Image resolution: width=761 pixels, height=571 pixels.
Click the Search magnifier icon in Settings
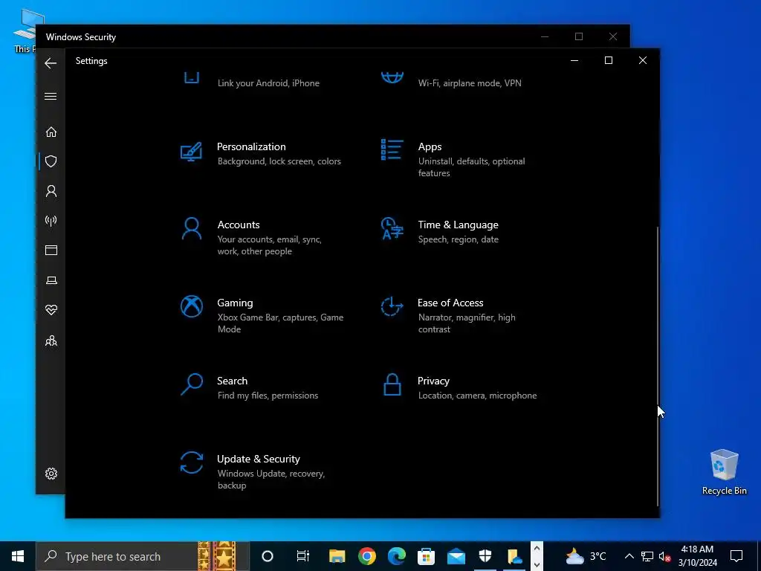coord(191,384)
